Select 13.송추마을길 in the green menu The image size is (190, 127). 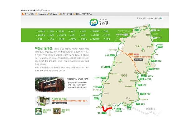point(95,35)
